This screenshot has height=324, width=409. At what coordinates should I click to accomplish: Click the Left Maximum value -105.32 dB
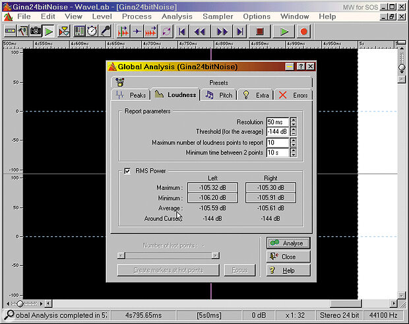tap(212, 187)
